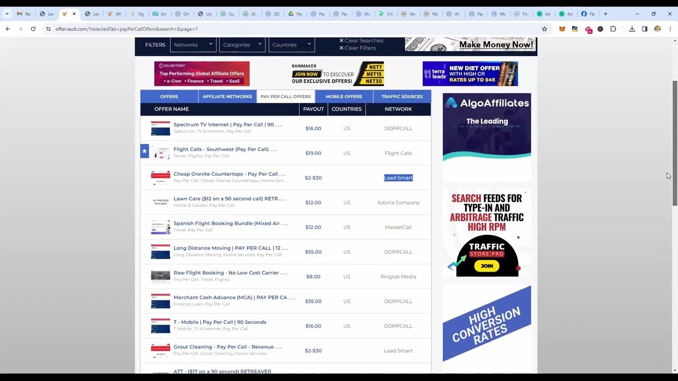Click the highlighted Lead Smart network

click(x=398, y=178)
